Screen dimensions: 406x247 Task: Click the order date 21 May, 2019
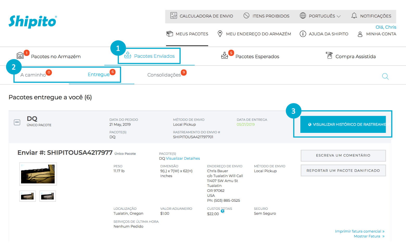click(120, 125)
